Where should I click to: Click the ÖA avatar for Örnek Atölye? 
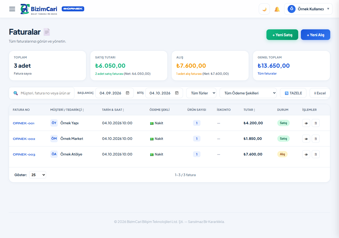pyautogui.click(x=54, y=154)
